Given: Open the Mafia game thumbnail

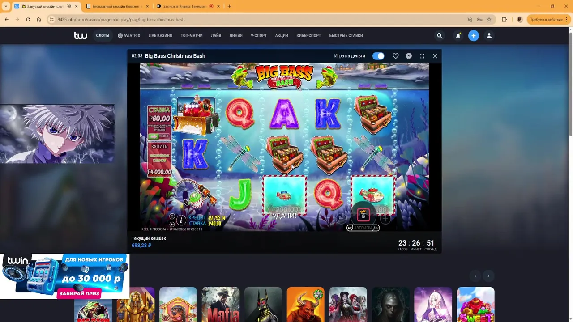Looking at the screenshot, I should coord(221,305).
